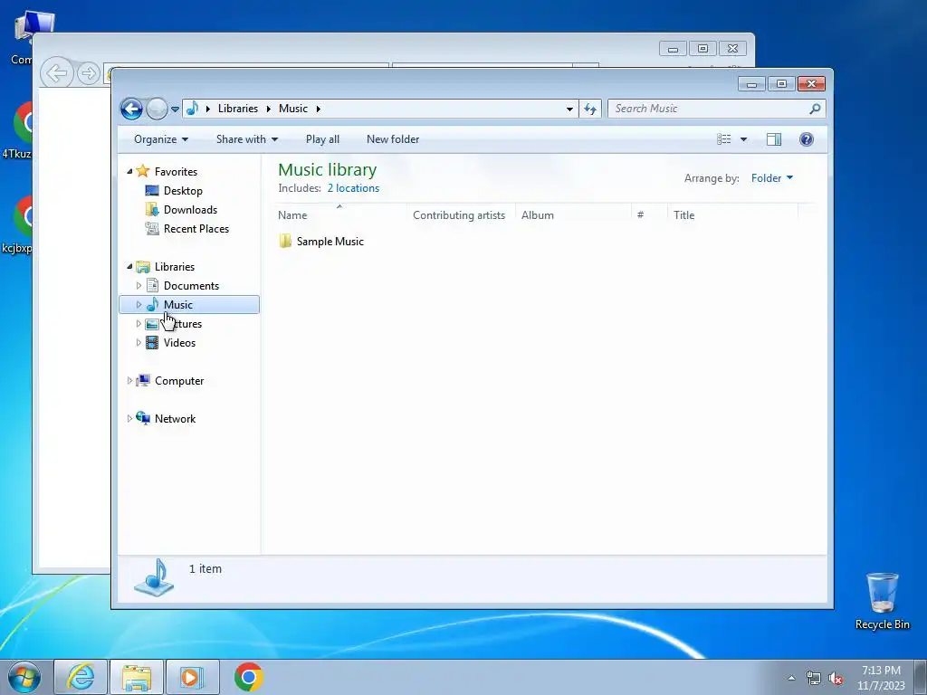Open Recent Places in Favorites
Viewport: 927px width, 695px height.
pos(196,229)
